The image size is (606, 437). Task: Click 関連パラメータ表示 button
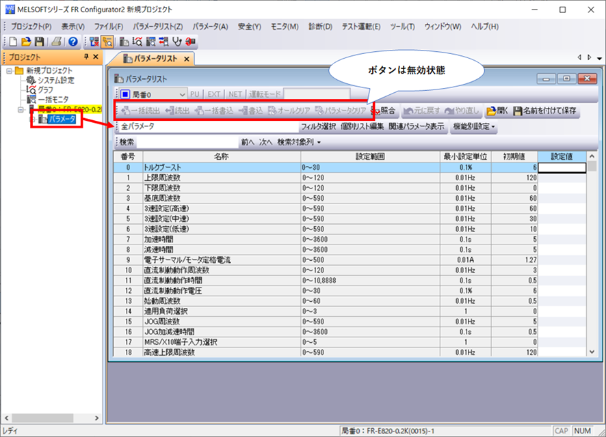(417, 126)
